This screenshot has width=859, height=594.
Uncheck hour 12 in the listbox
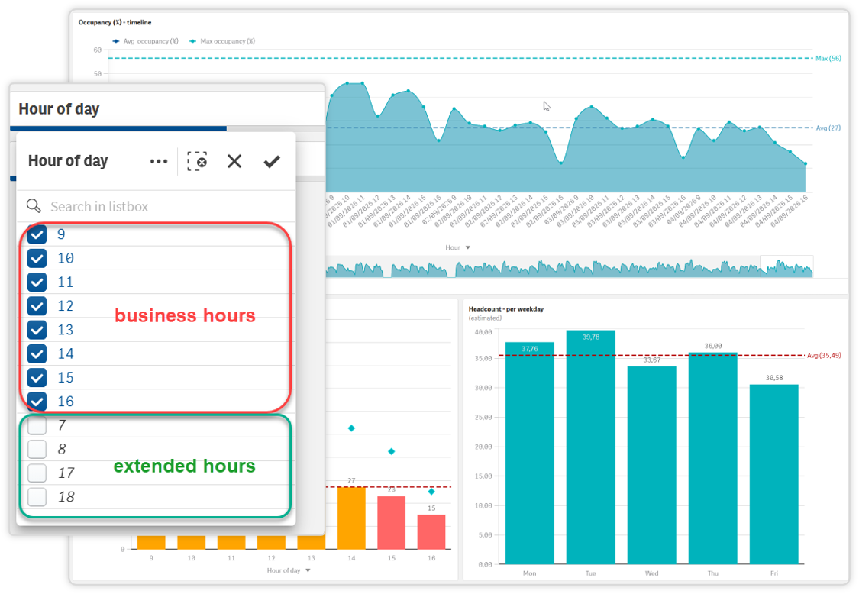coord(37,305)
